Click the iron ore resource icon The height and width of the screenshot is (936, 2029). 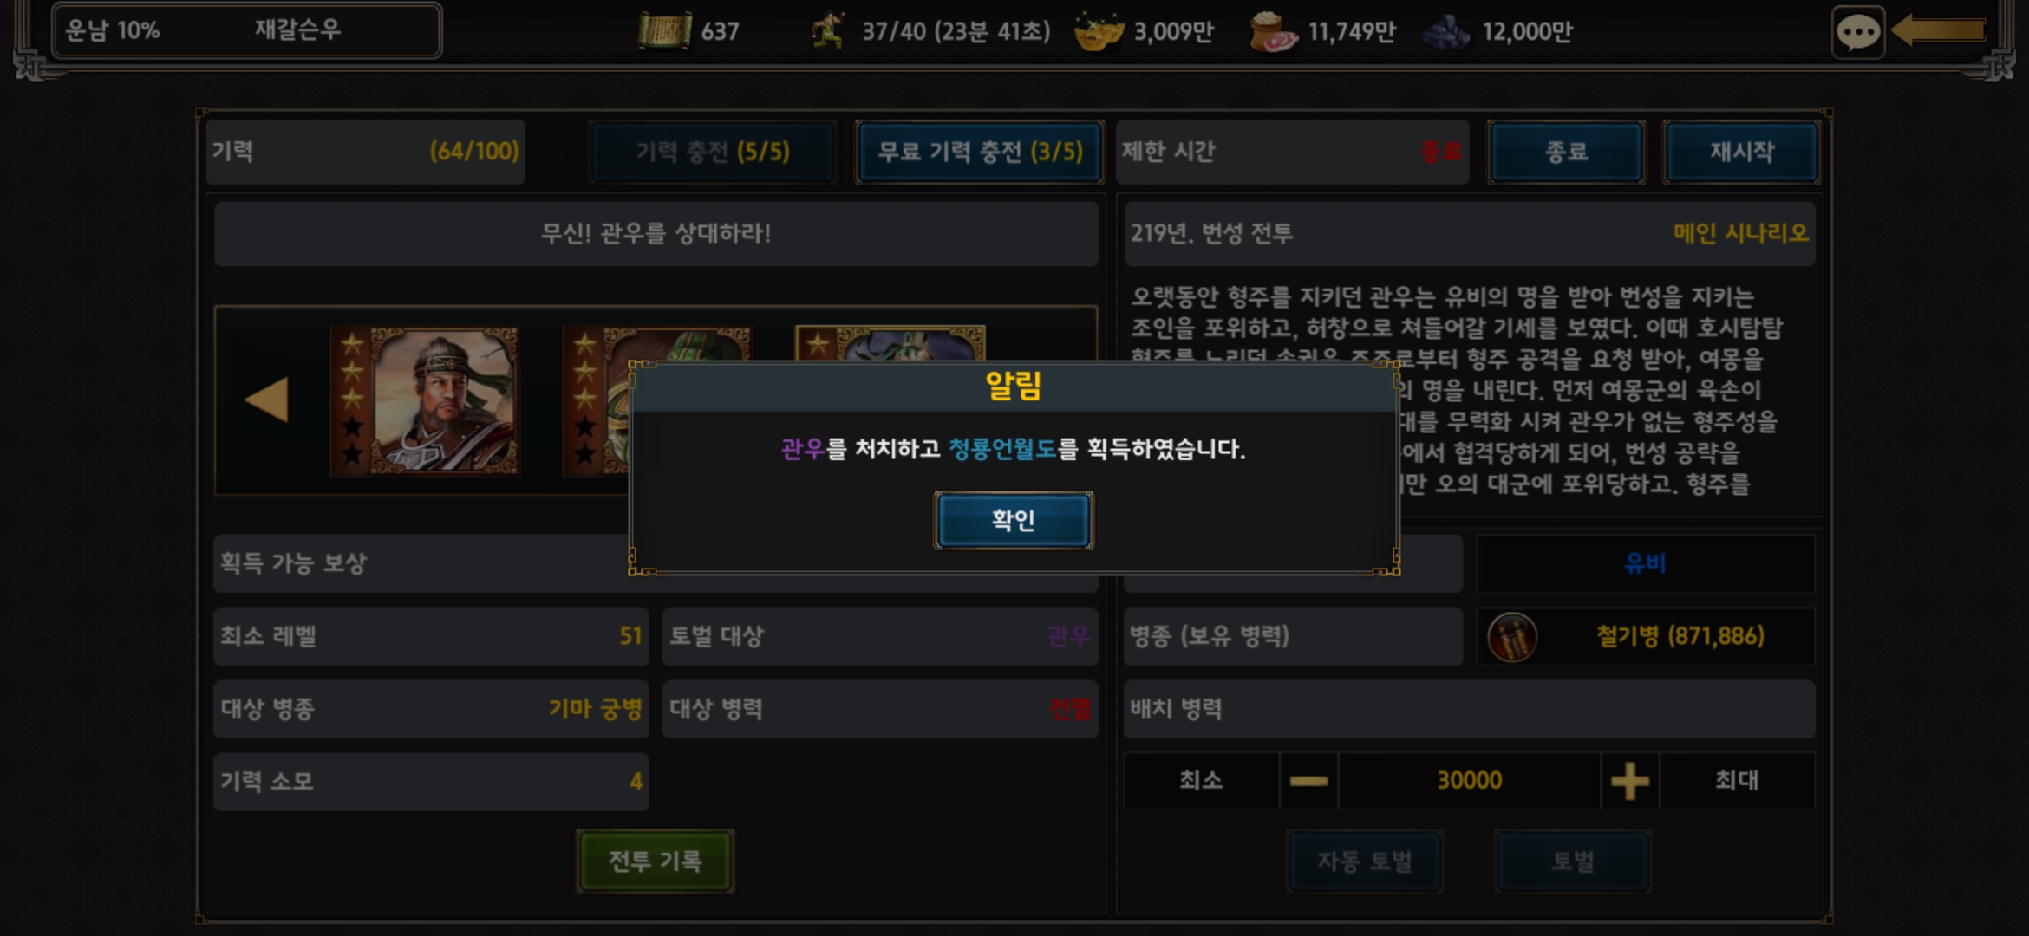click(1446, 32)
